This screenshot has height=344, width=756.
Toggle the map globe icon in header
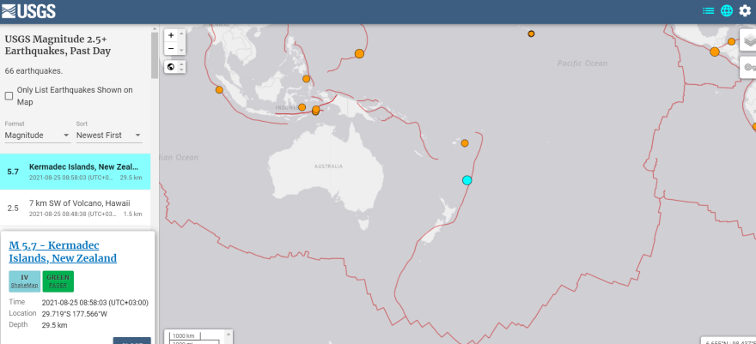[727, 11]
